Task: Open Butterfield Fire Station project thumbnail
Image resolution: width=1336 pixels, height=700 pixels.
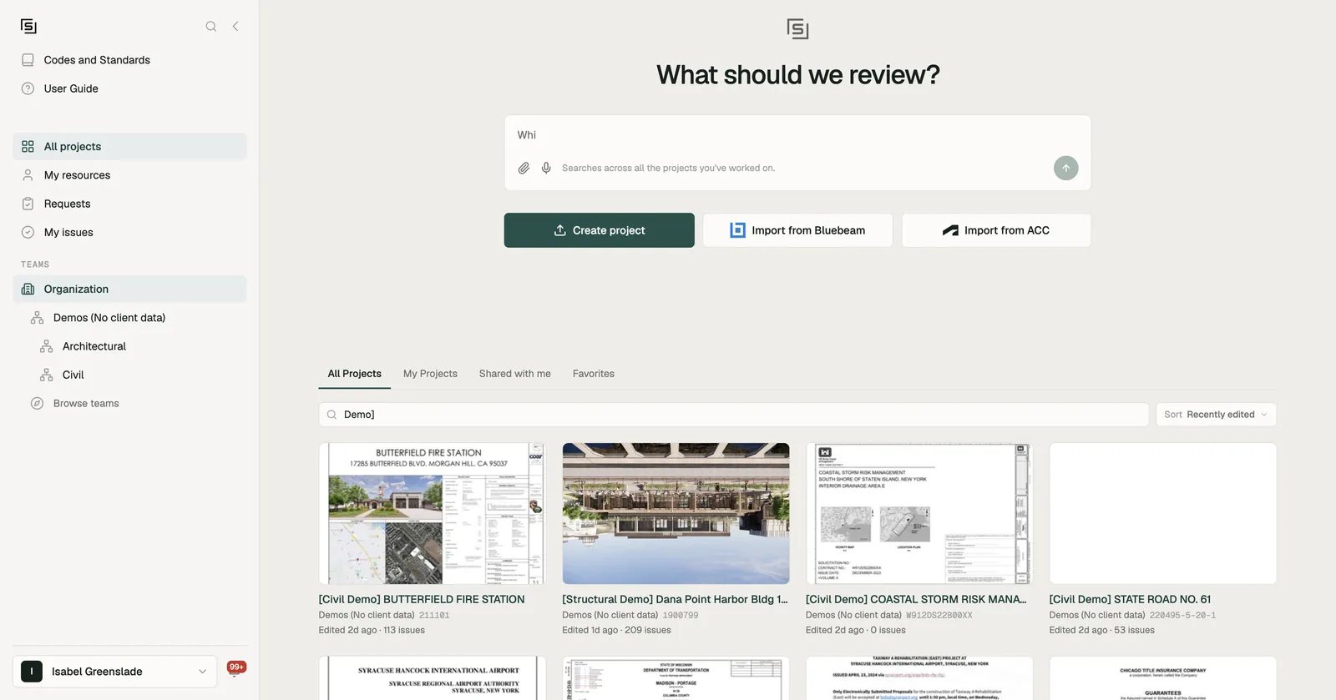Action: point(432,513)
